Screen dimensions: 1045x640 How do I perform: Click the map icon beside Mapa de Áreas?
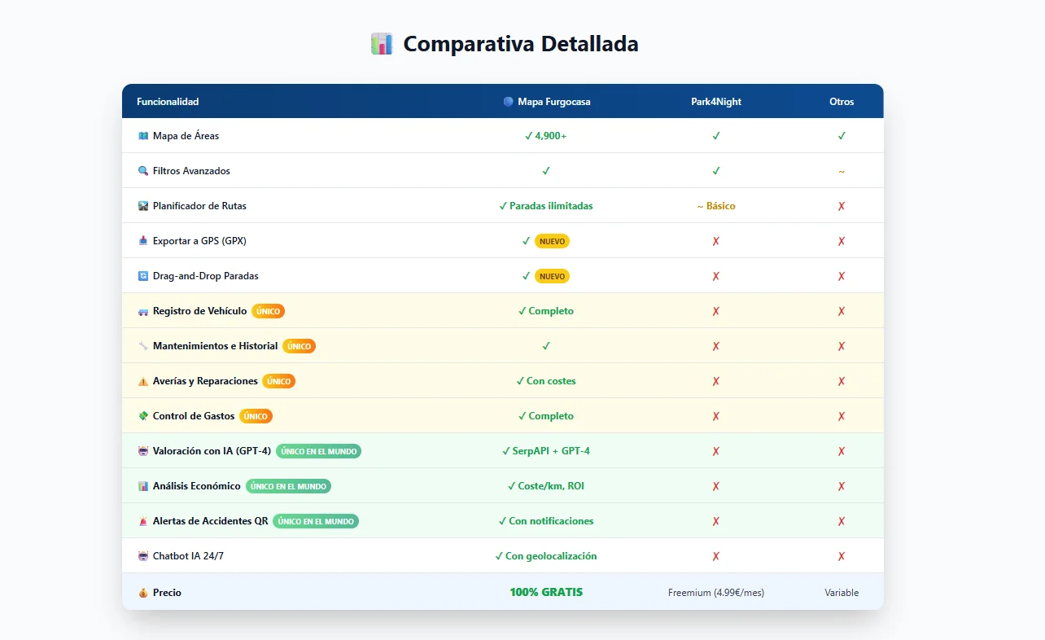143,136
